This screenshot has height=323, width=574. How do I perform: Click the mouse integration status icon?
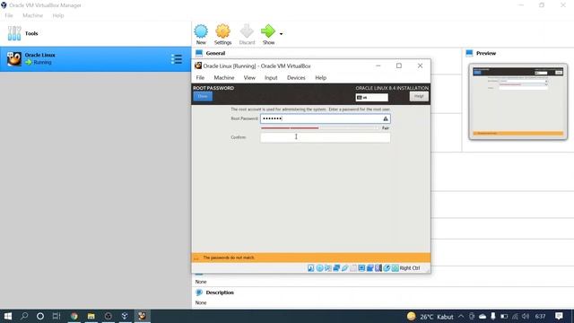(387, 268)
